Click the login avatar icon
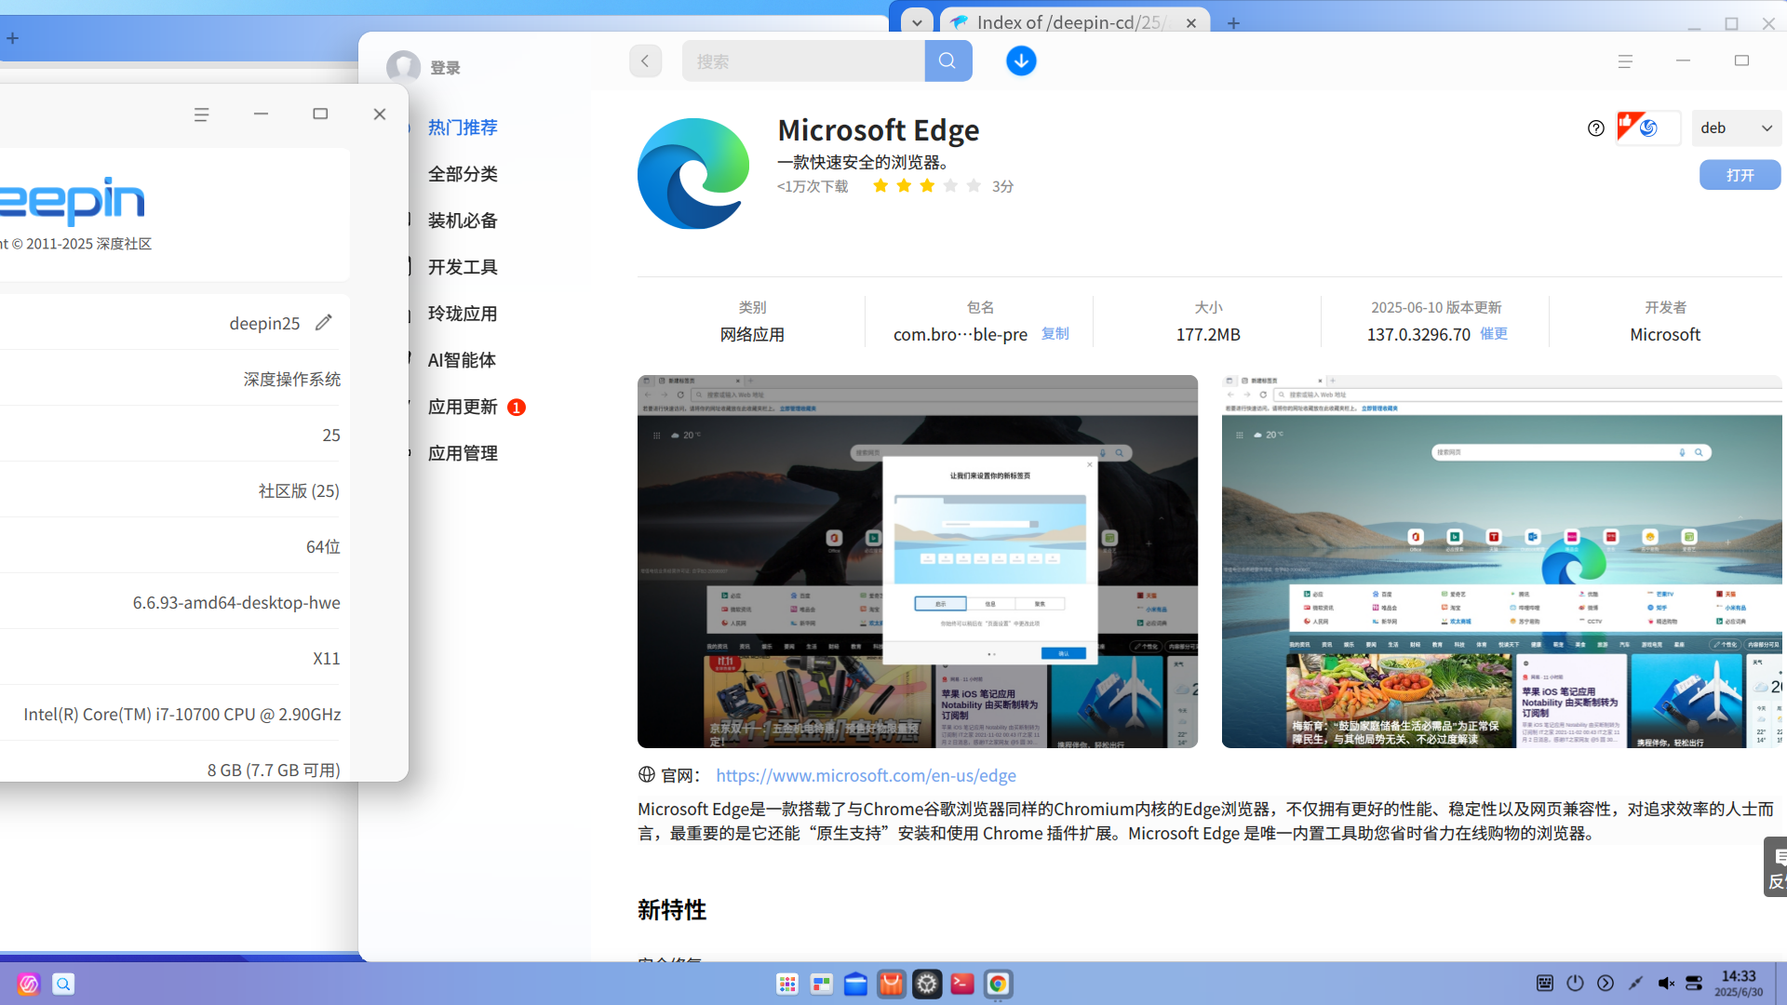The height and width of the screenshot is (1005, 1787). click(x=403, y=67)
